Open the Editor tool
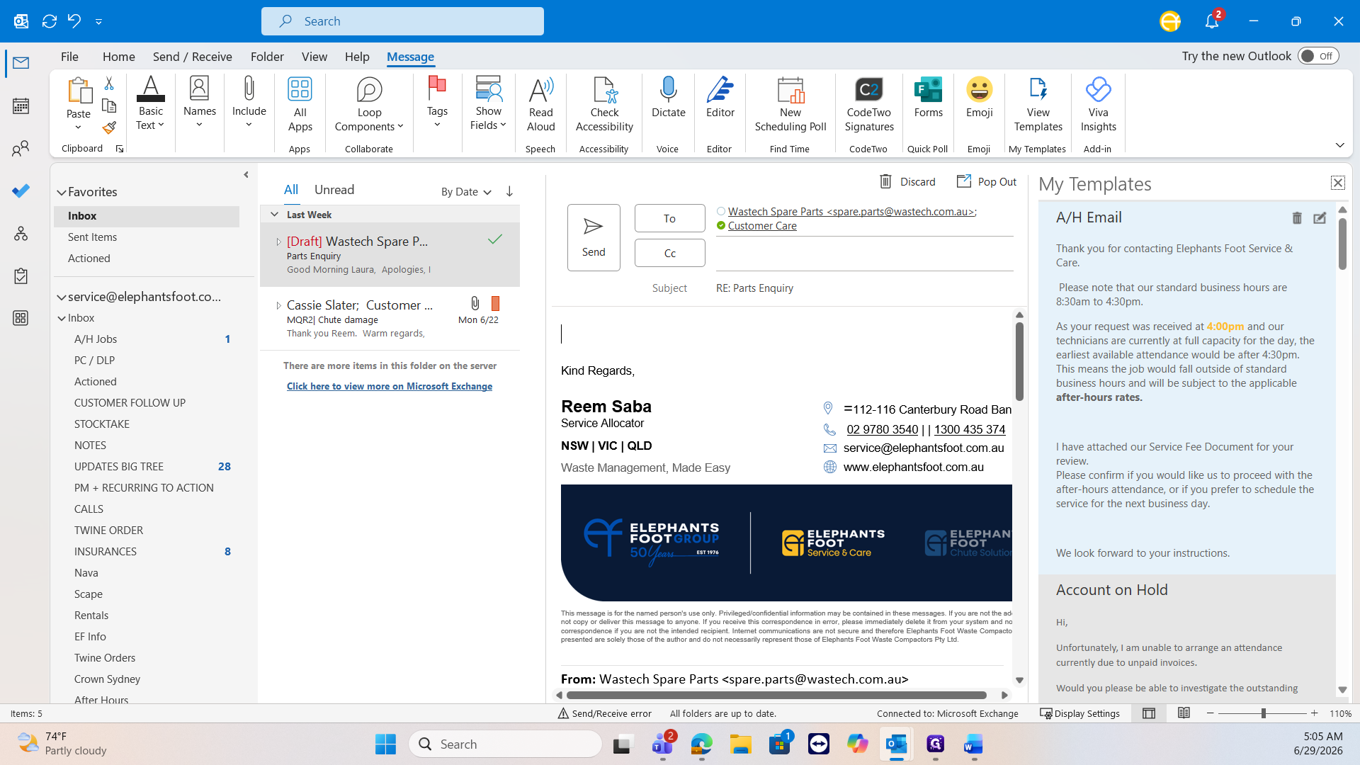 [x=720, y=97]
